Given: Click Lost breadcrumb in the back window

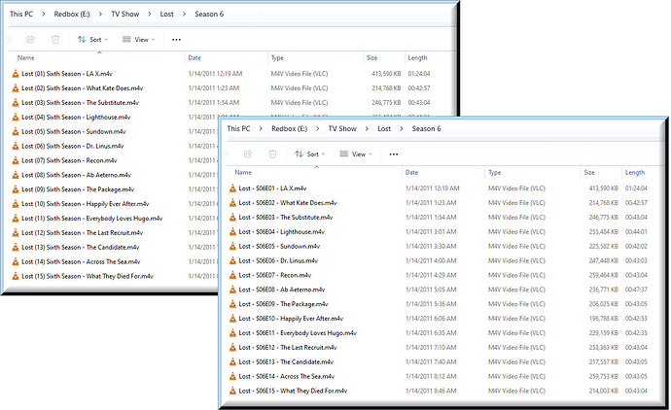Looking at the screenshot, I should (x=166, y=14).
